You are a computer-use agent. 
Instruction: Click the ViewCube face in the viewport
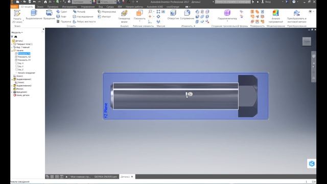[307, 41]
